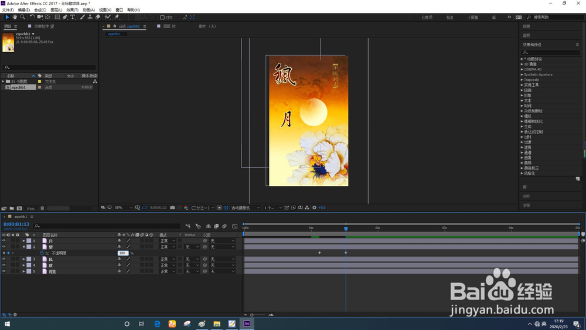Select the Unified Camera tool
The width and height of the screenshot is (586, 330).
coord(40,17)
